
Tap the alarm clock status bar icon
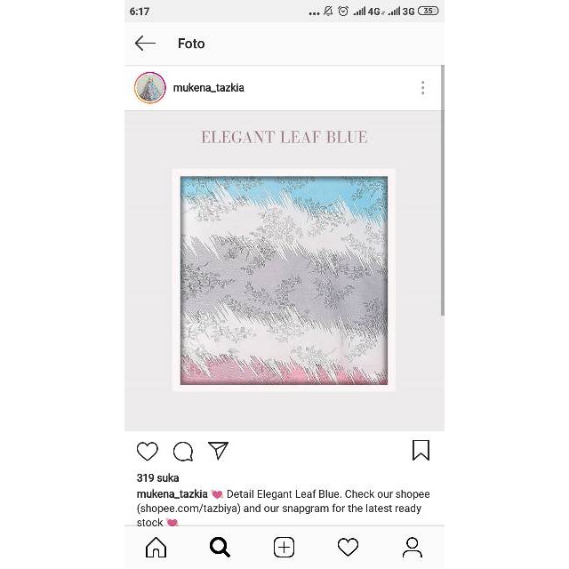point(343,12)
